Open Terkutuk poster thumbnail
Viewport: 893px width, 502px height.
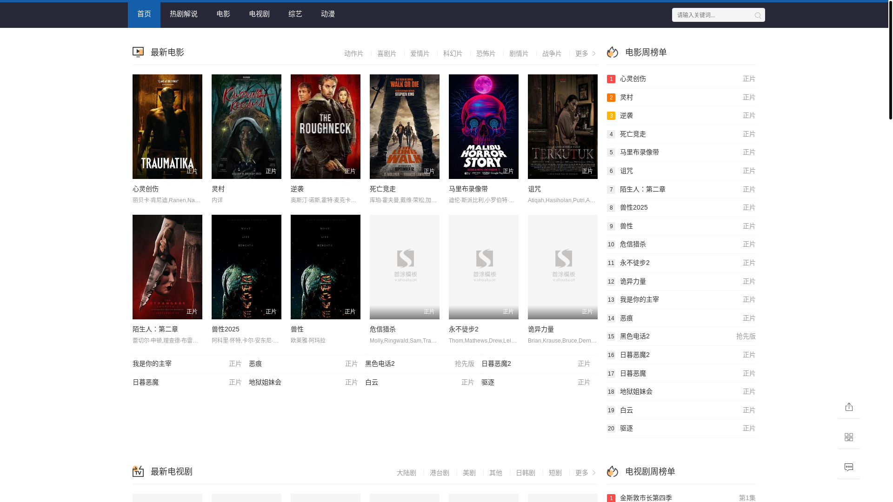tap(563, 126)
